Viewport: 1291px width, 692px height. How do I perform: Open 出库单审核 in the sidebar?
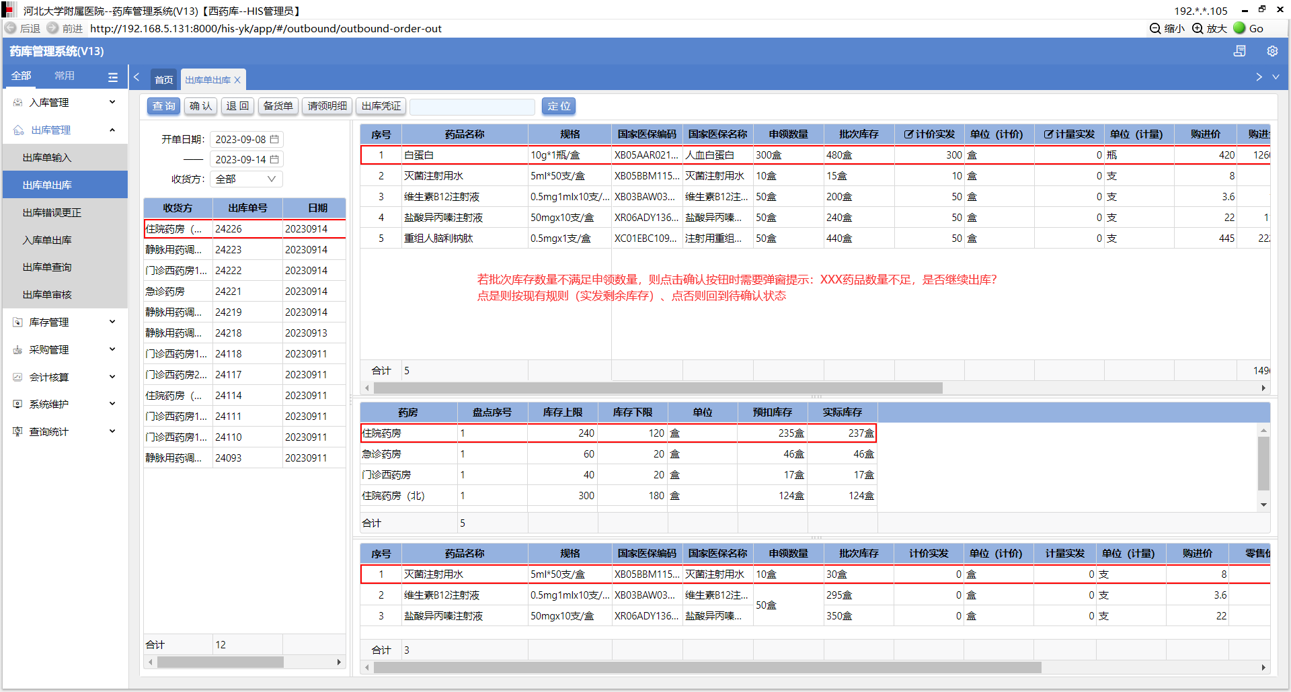coord(47,294)
